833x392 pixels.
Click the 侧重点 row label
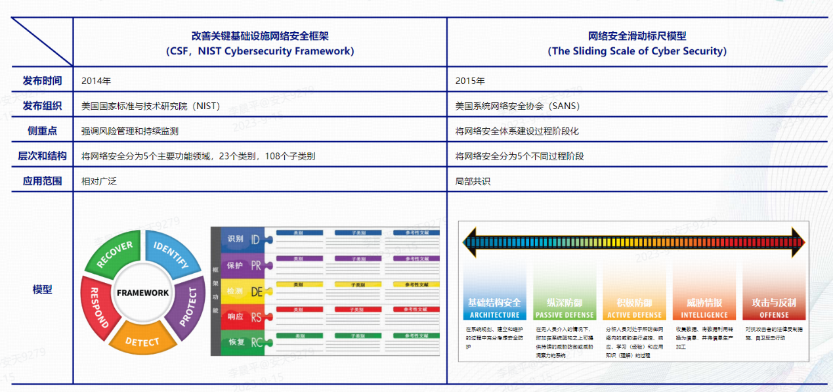coord(42,131)
